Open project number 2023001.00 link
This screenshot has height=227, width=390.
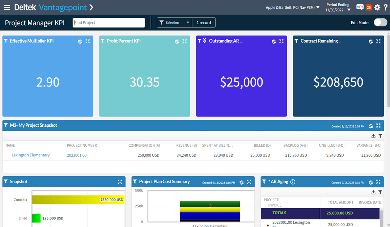pos(77,155)
